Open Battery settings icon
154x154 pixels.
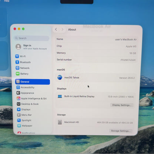point(18,74)
